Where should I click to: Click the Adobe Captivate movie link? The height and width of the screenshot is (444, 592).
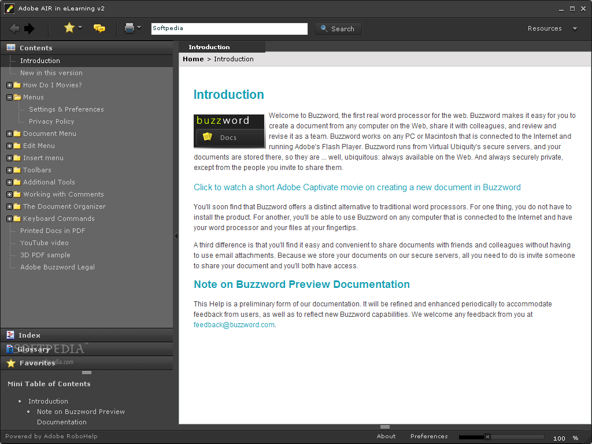[357, 187]
